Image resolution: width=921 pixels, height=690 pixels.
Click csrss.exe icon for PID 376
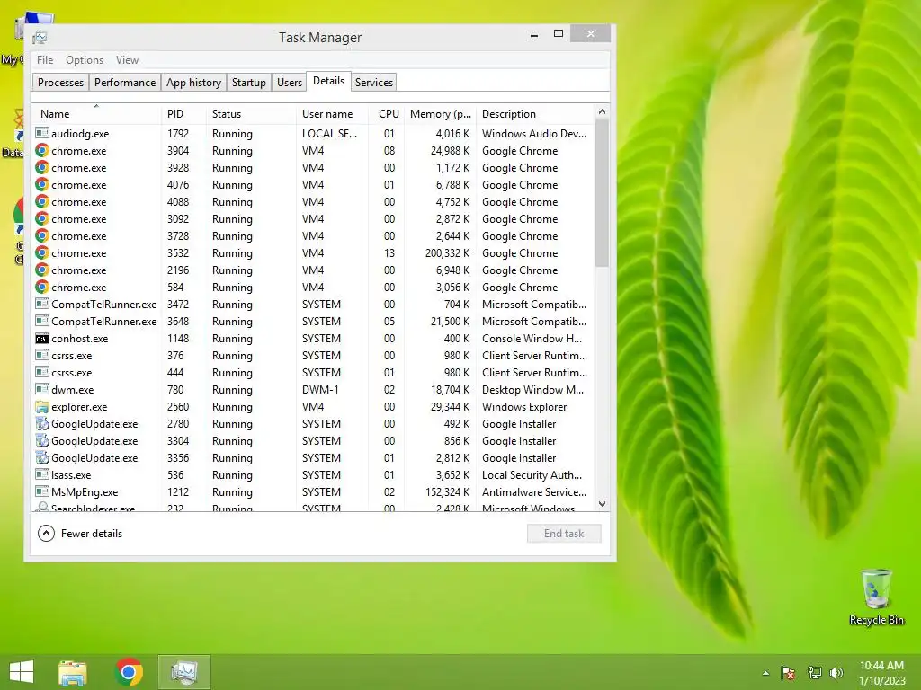41,356
